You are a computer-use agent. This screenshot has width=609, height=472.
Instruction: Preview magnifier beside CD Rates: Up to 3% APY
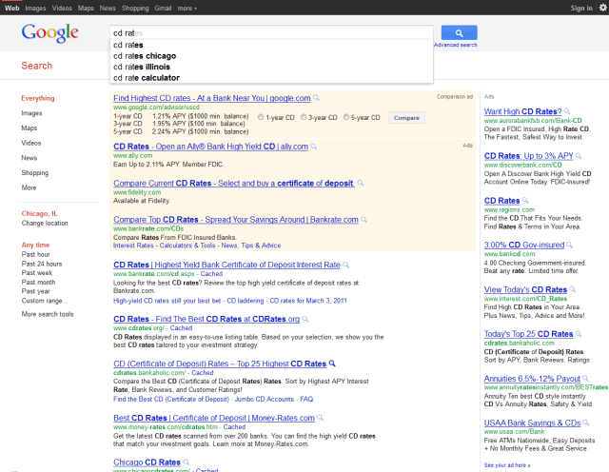pos(579,156)
